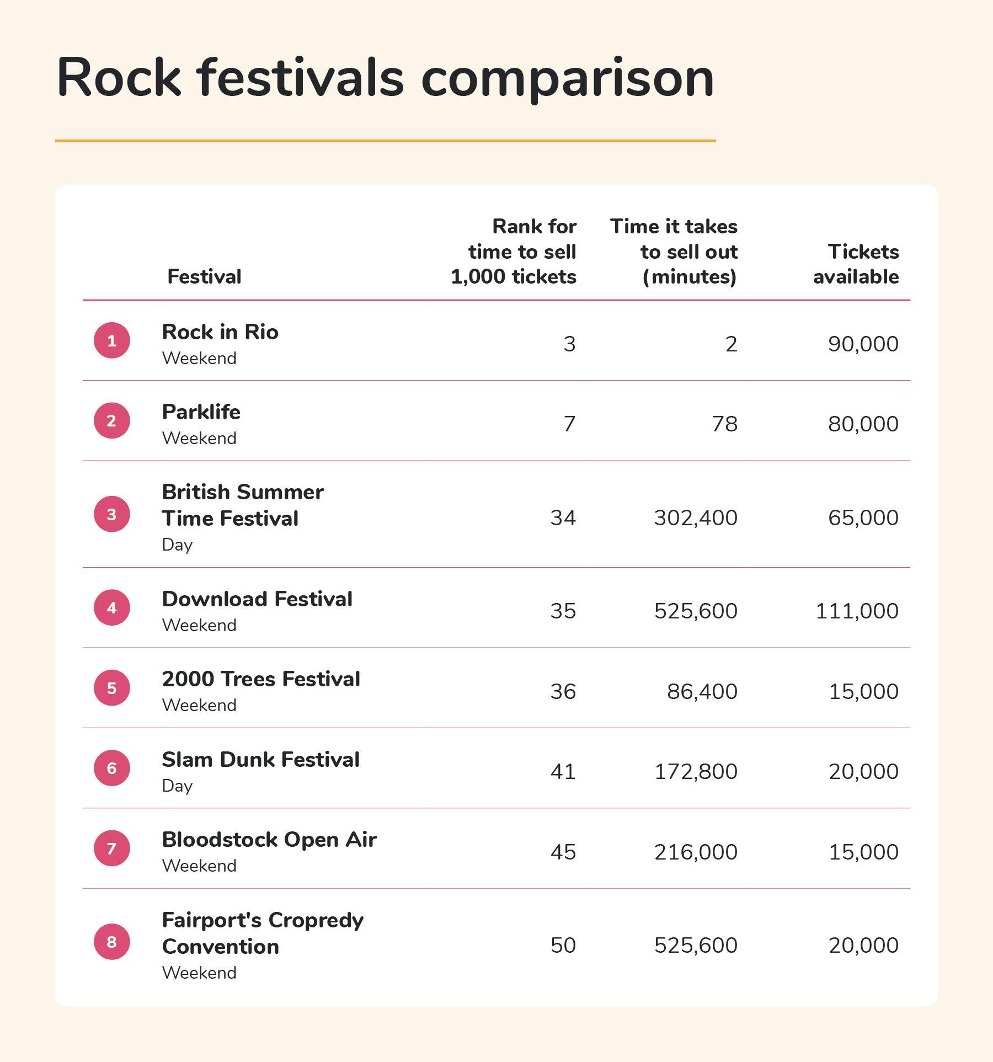
Task: Click the pink number 4 badge
Action: (x=112, y=607)
